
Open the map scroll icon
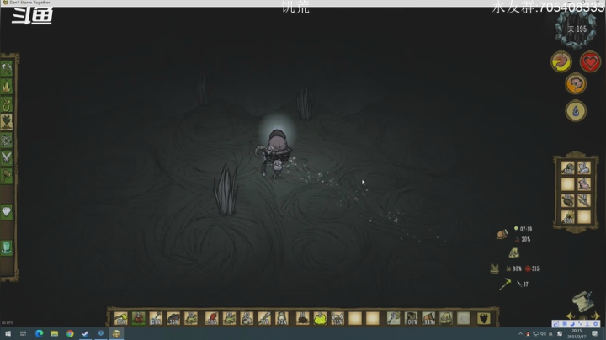pyautogui.click(x=583, y=304)
